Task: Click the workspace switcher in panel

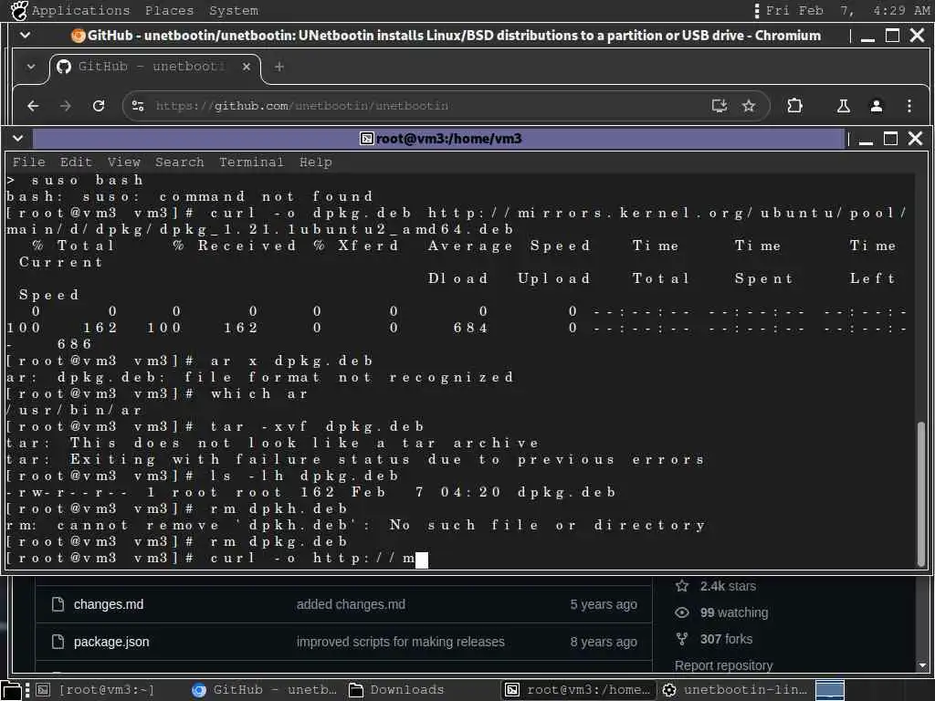Action: tap(830, 690)
